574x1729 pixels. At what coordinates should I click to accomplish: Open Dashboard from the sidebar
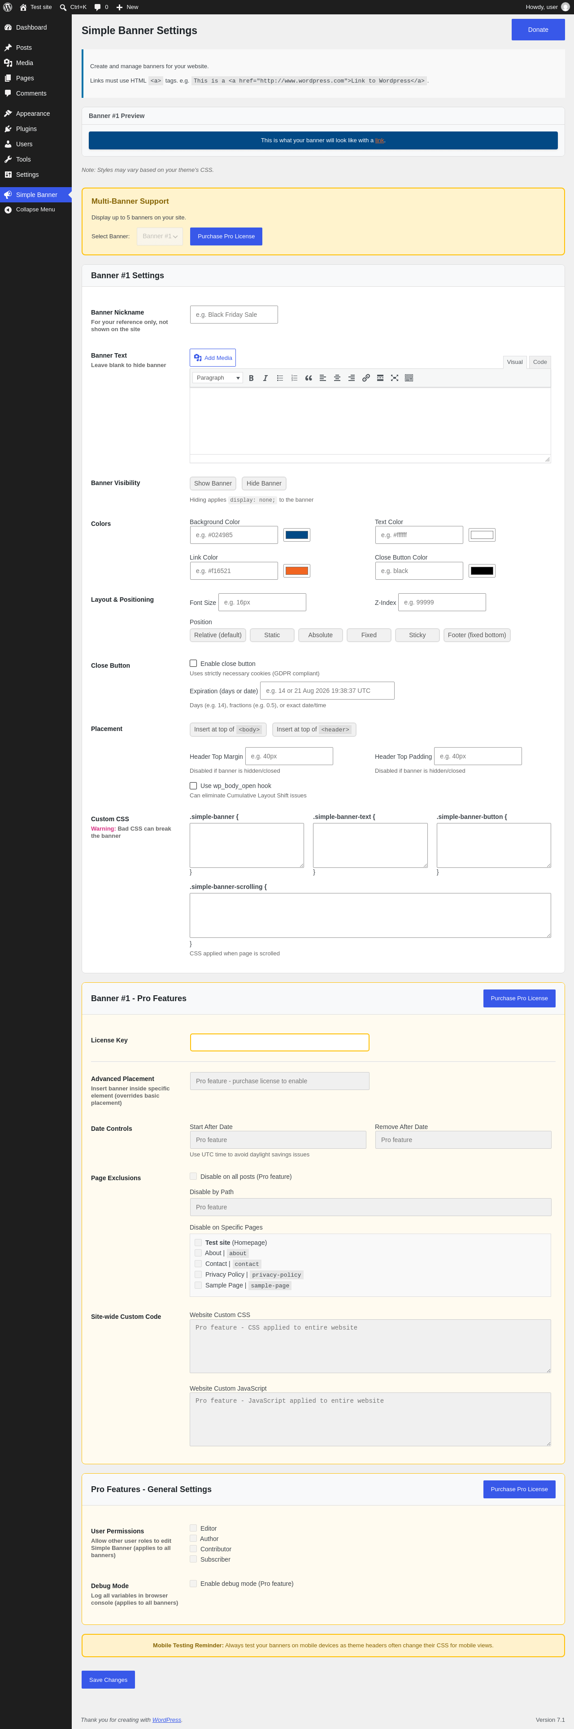35,27
